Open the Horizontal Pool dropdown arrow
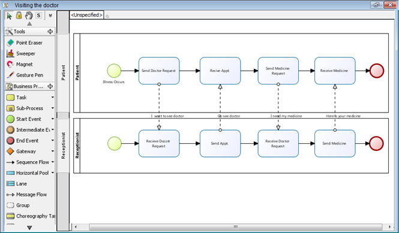Screen dimensions: 399x233 tap(52, 173)
